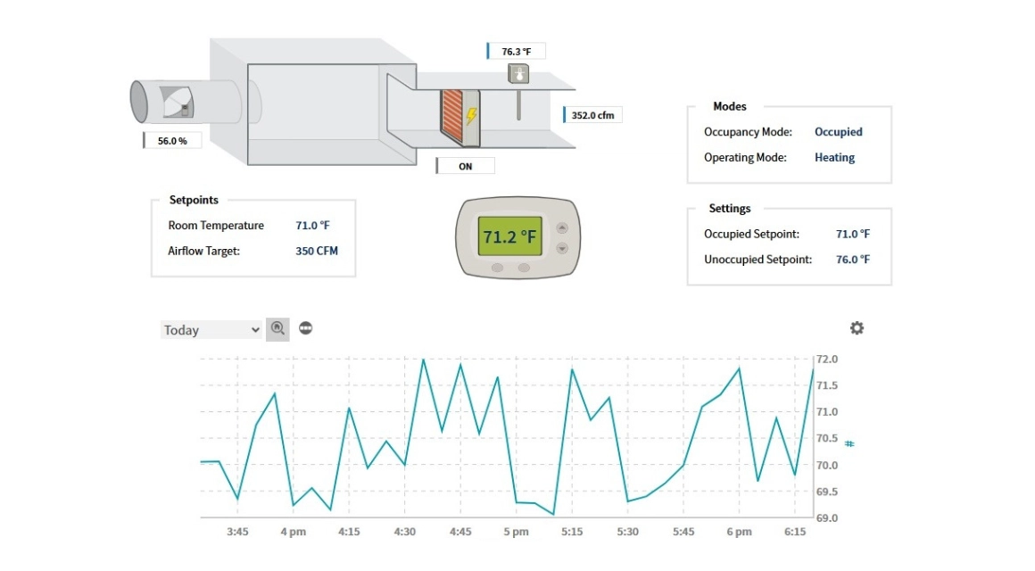Click the Room Temperature label
Screen dimensions: 1035x571
[x=216, y=225]
